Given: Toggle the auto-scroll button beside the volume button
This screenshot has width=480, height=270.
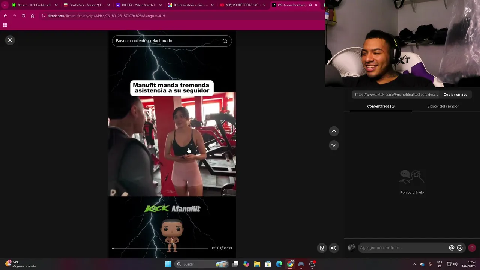Looking at the screenshot, I should click(x=322, y=248).
